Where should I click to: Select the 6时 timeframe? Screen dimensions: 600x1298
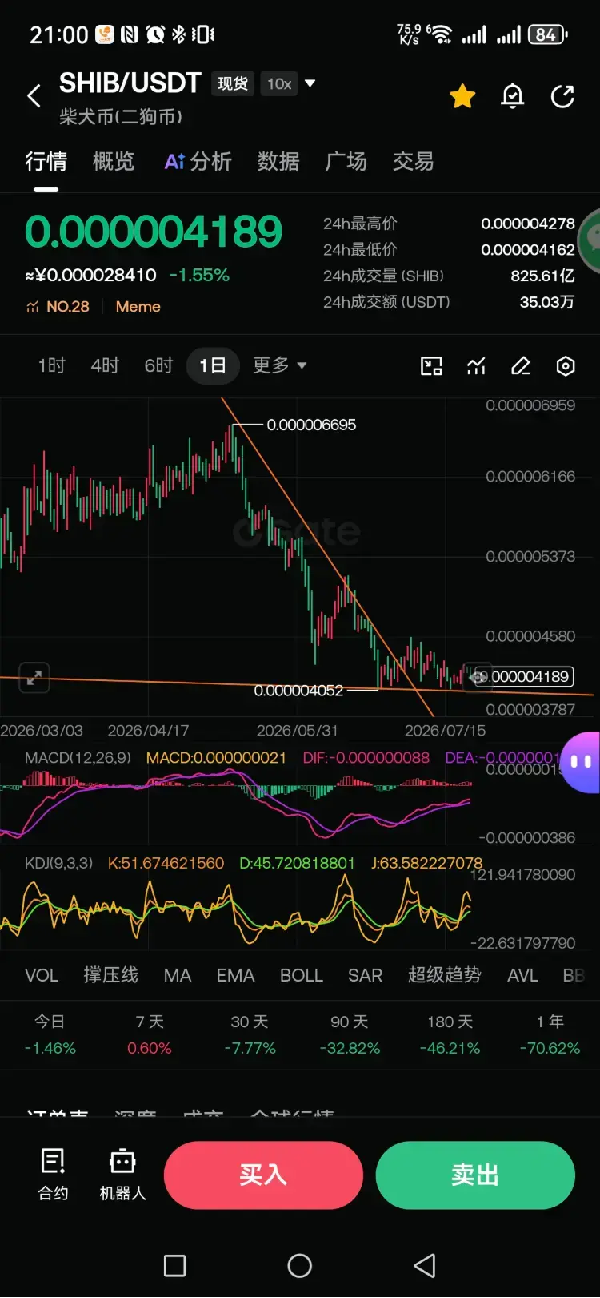(x=158, y=365)
